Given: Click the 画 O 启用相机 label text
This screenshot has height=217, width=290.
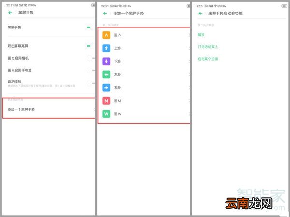Looking at the screenshot, I should pyautogui.click(x=18, y=58).
